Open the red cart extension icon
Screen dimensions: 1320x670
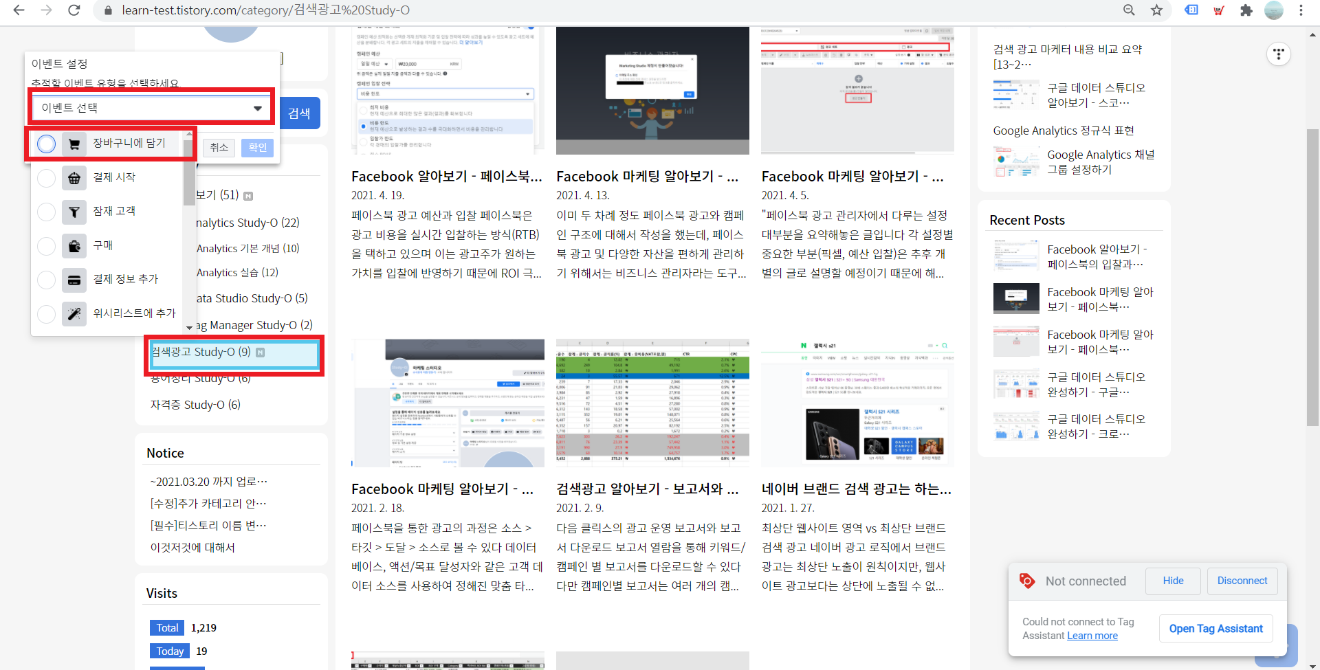[x=1219, y=10]
